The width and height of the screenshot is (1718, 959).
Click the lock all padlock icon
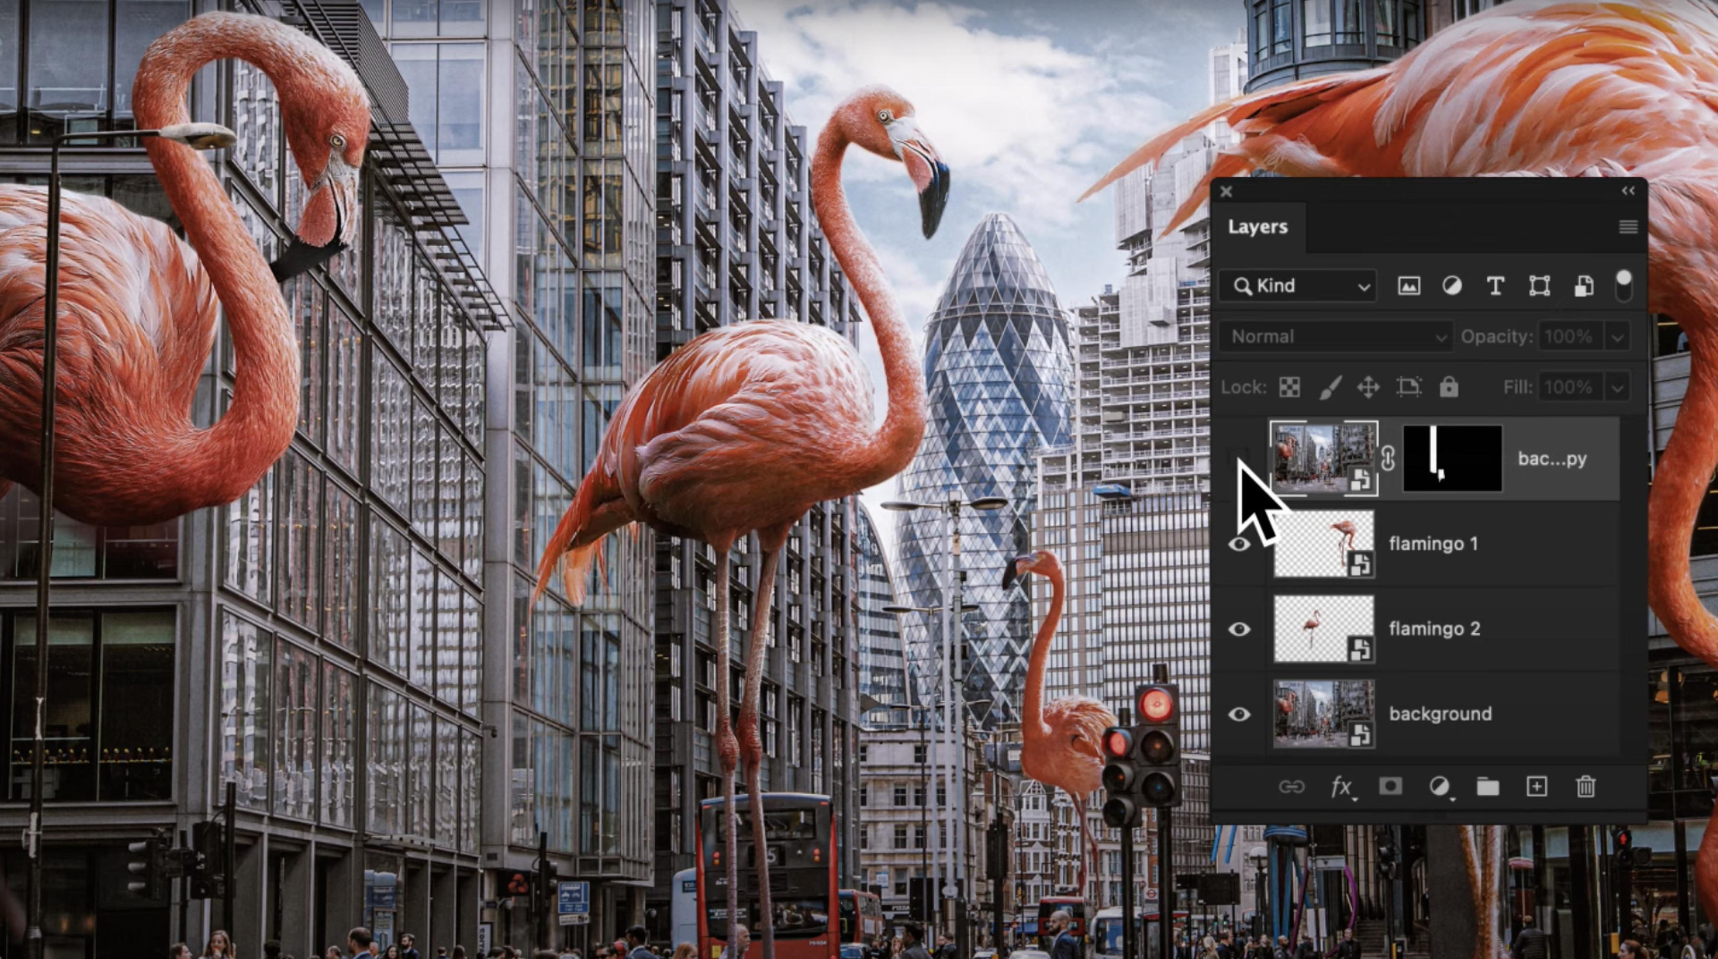[x=1449, y=387]
